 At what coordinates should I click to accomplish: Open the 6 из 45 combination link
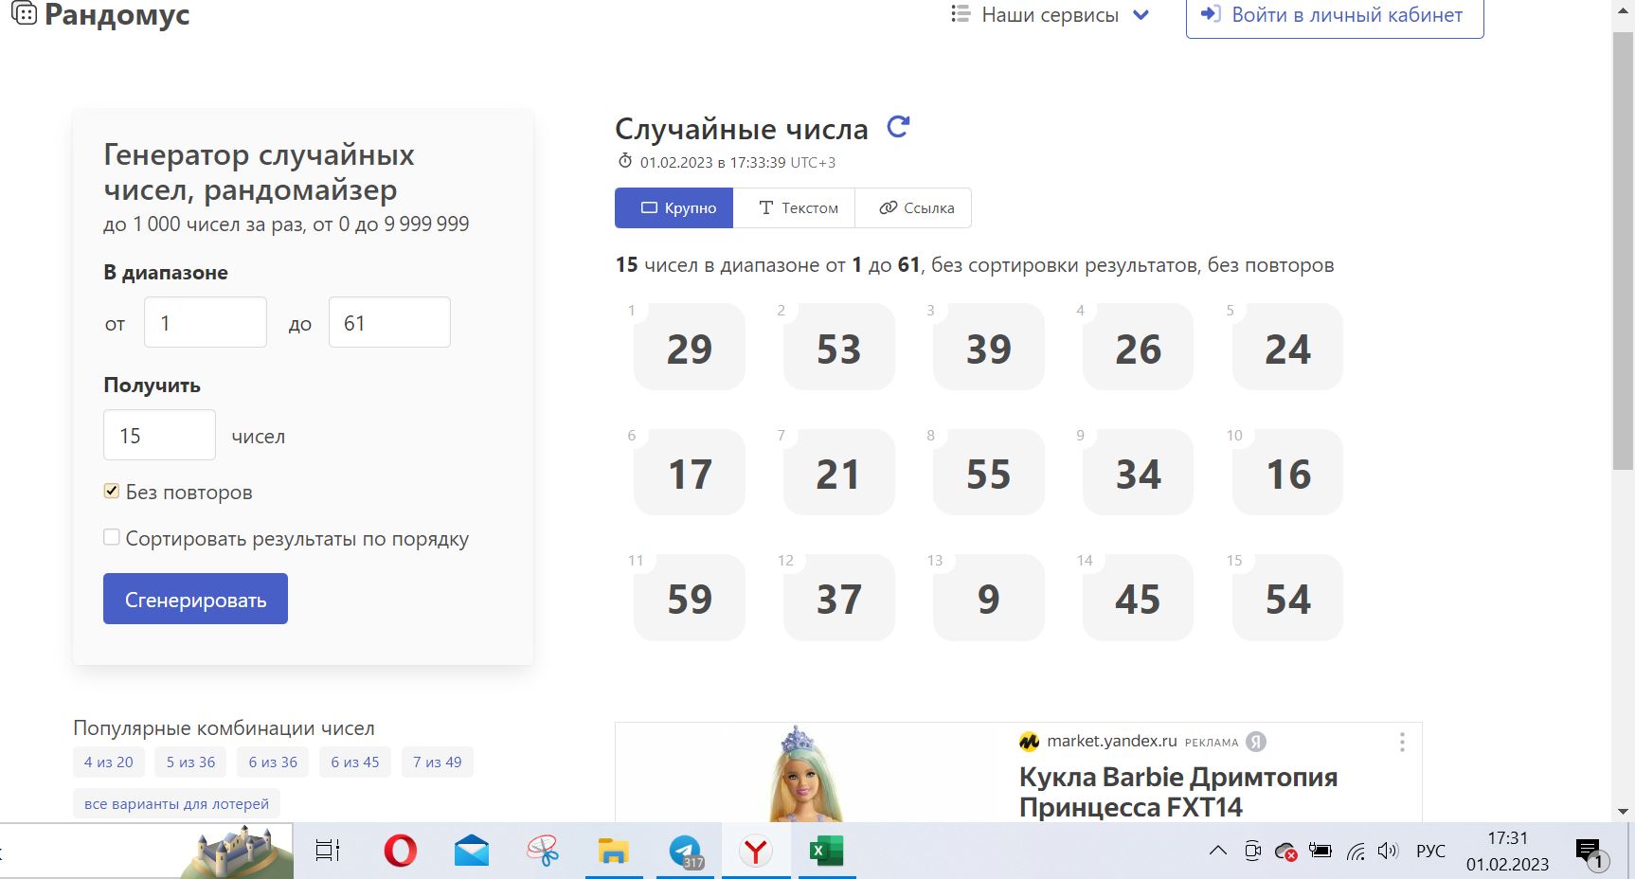pyautogui.click(x=354, y=762)
